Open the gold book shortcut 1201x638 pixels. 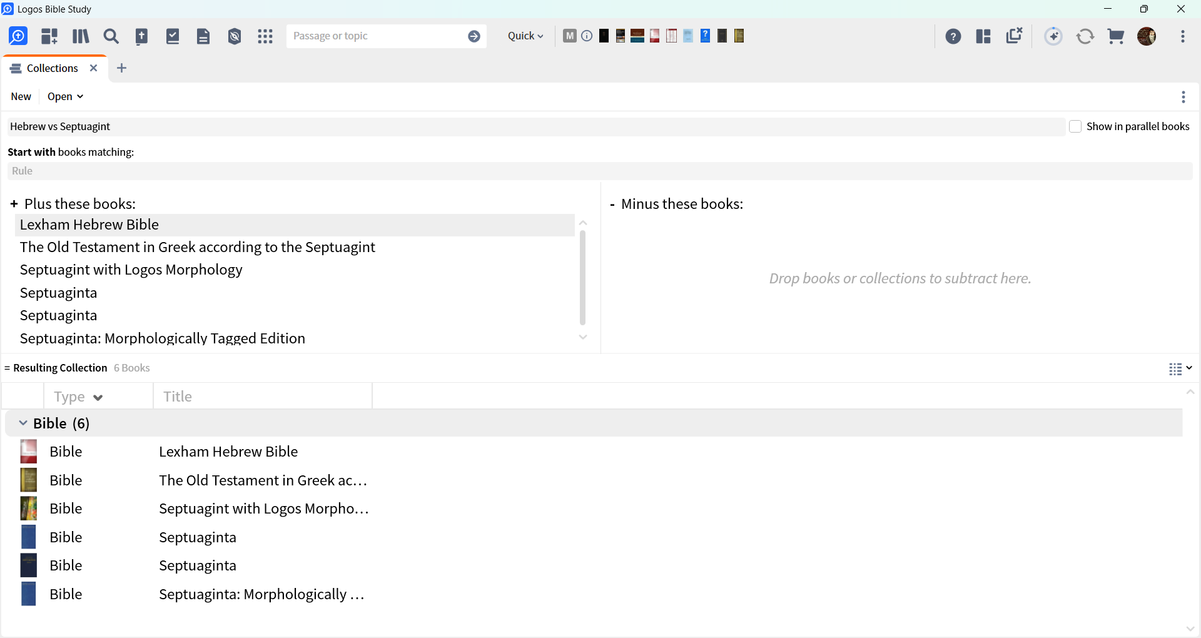pos(739,36)
